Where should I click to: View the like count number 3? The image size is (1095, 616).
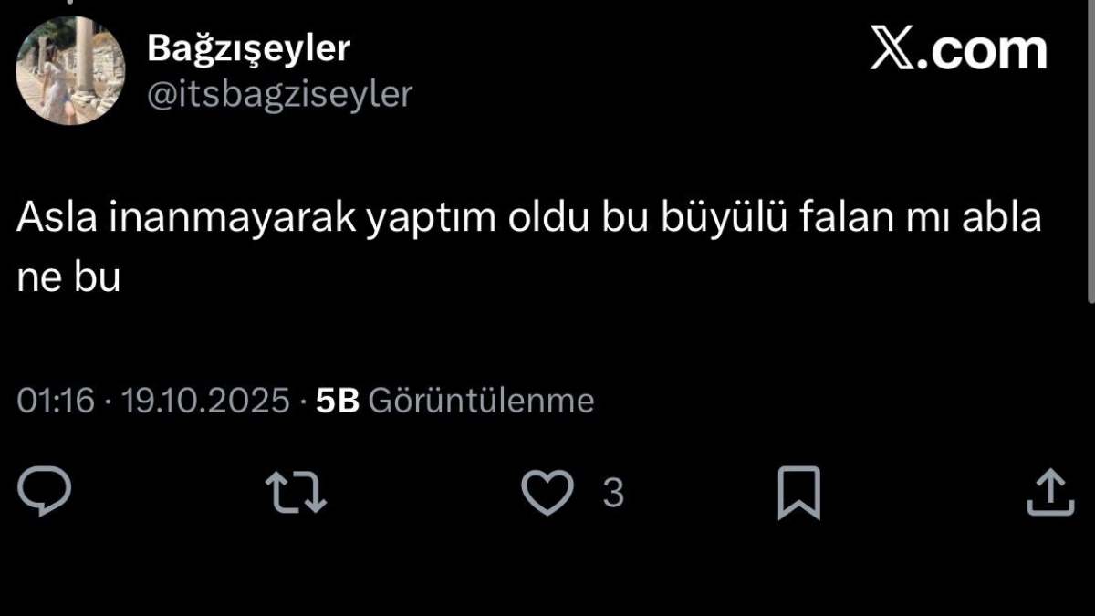tap(613, 493)
